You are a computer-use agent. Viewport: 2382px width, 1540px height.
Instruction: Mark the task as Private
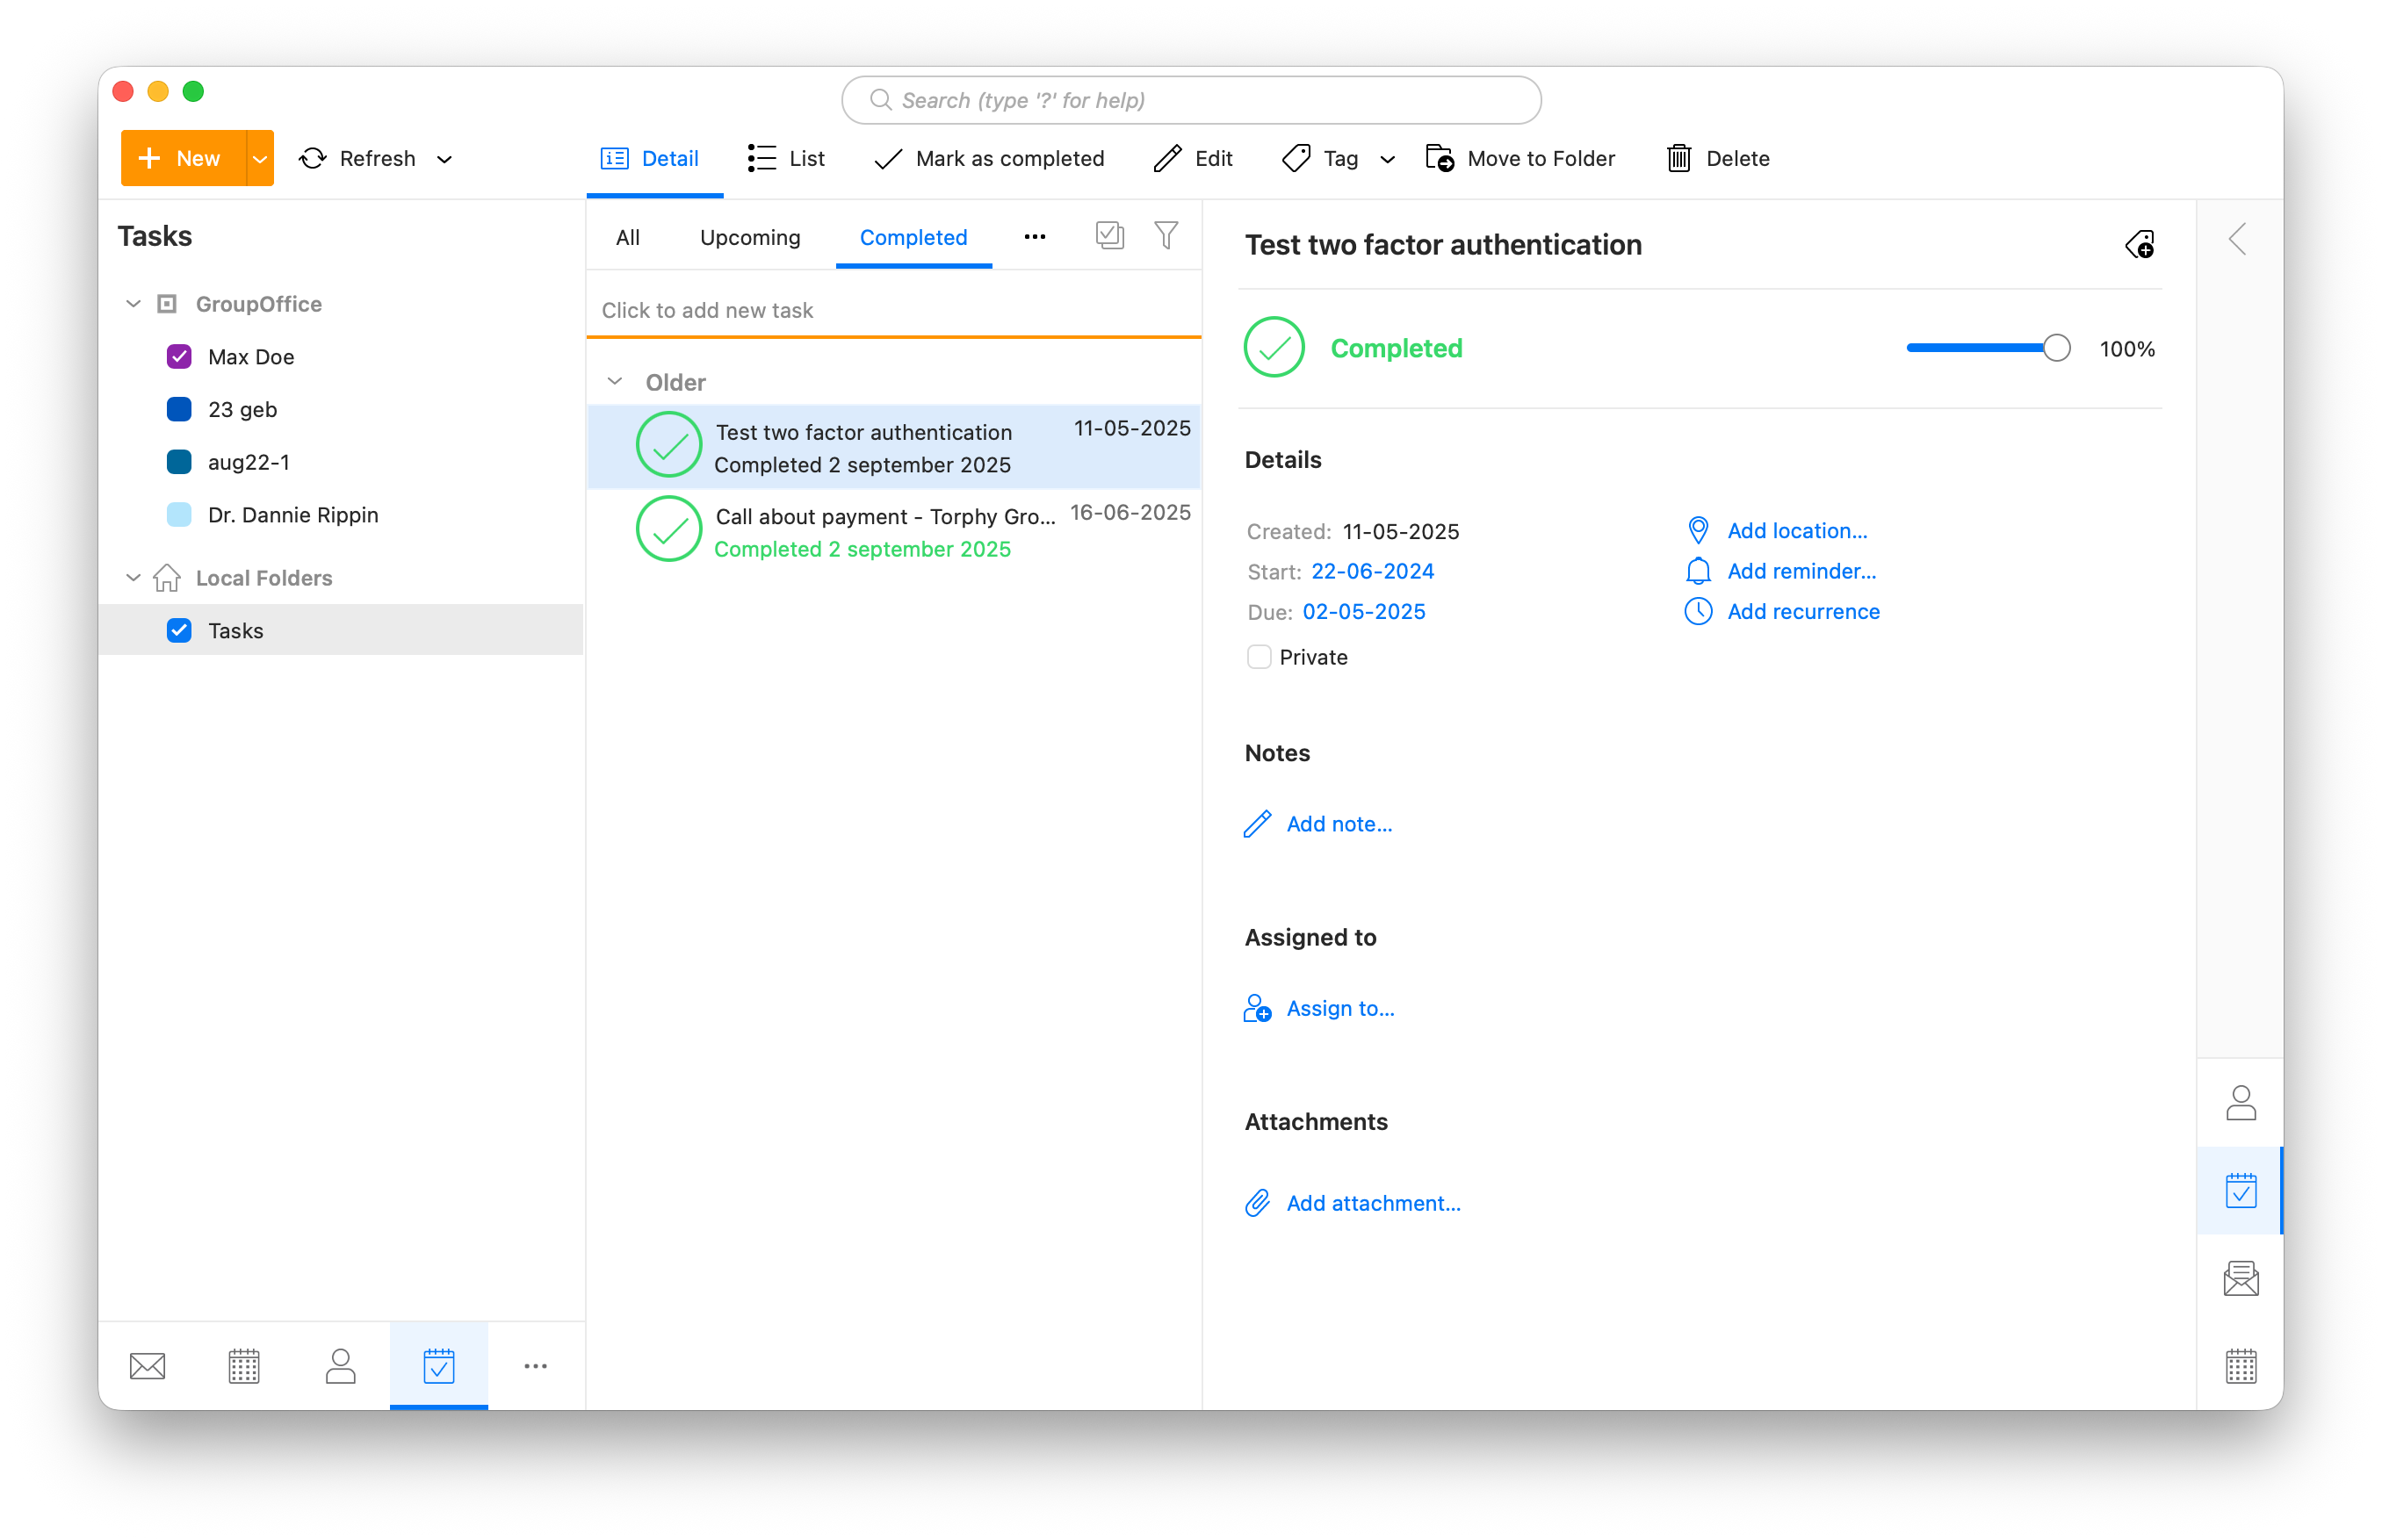1258,657
